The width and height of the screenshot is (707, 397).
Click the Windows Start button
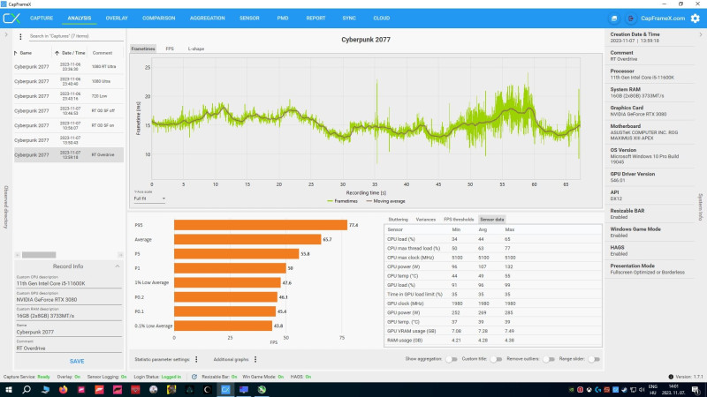click(8, 389)
